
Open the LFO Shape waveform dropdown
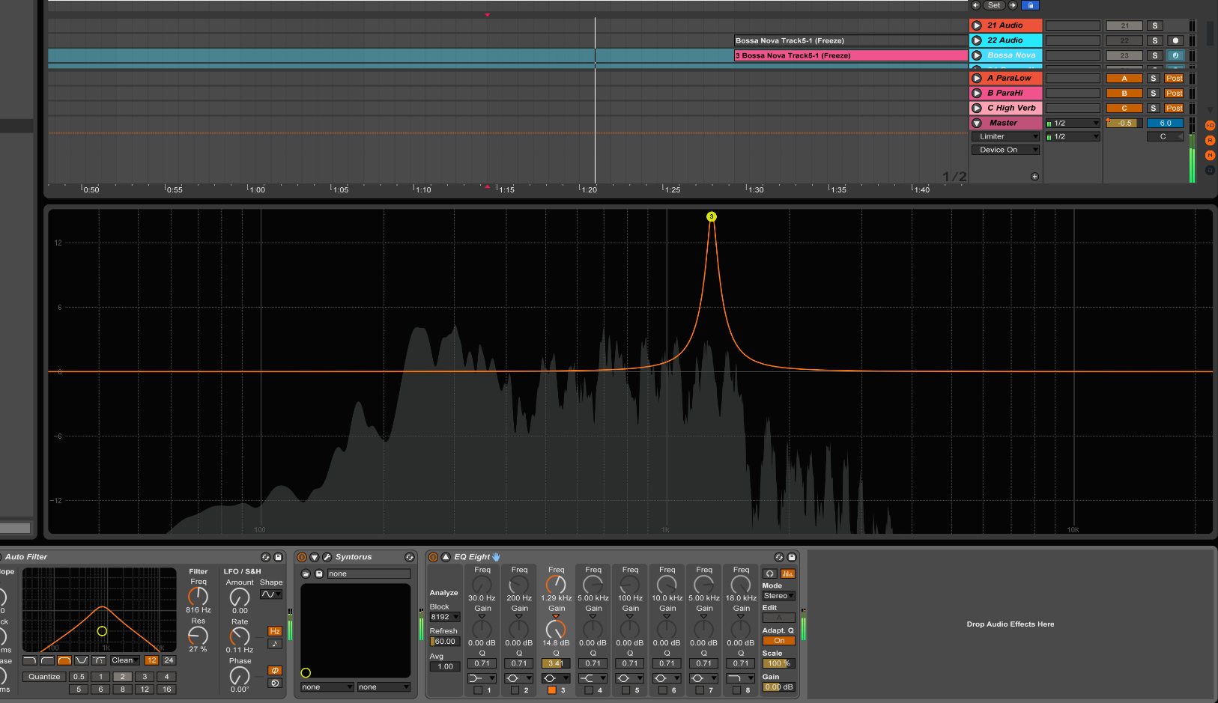(x=271, y=594)
